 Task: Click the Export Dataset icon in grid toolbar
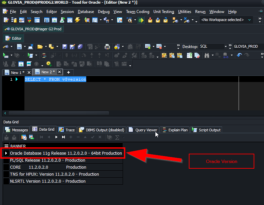pos(31,137)
